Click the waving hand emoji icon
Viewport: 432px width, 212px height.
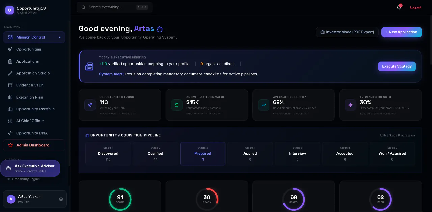click(x=160, y=29)
